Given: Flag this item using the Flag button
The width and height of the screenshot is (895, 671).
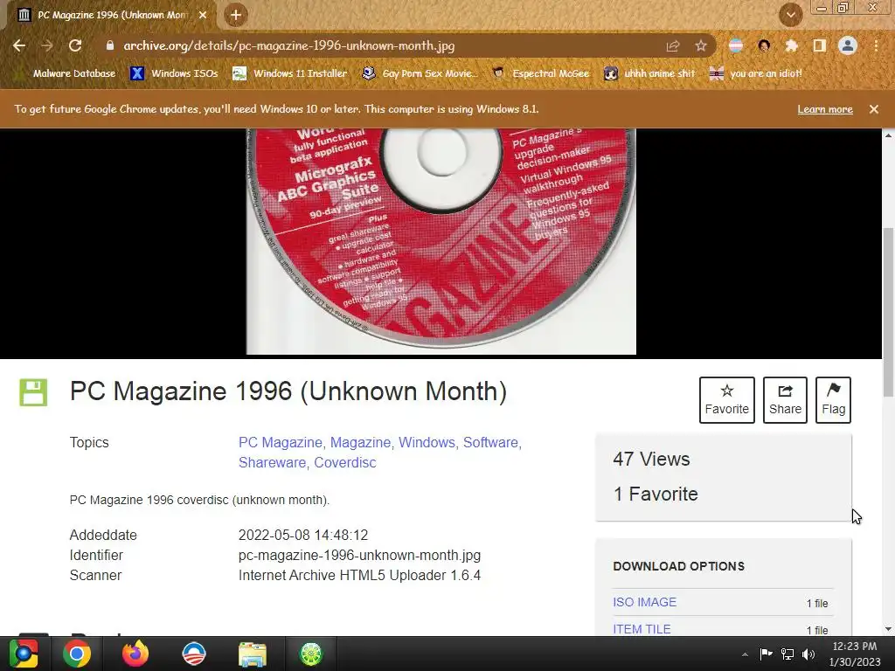Looking at the screenshot, I should 833,400.
